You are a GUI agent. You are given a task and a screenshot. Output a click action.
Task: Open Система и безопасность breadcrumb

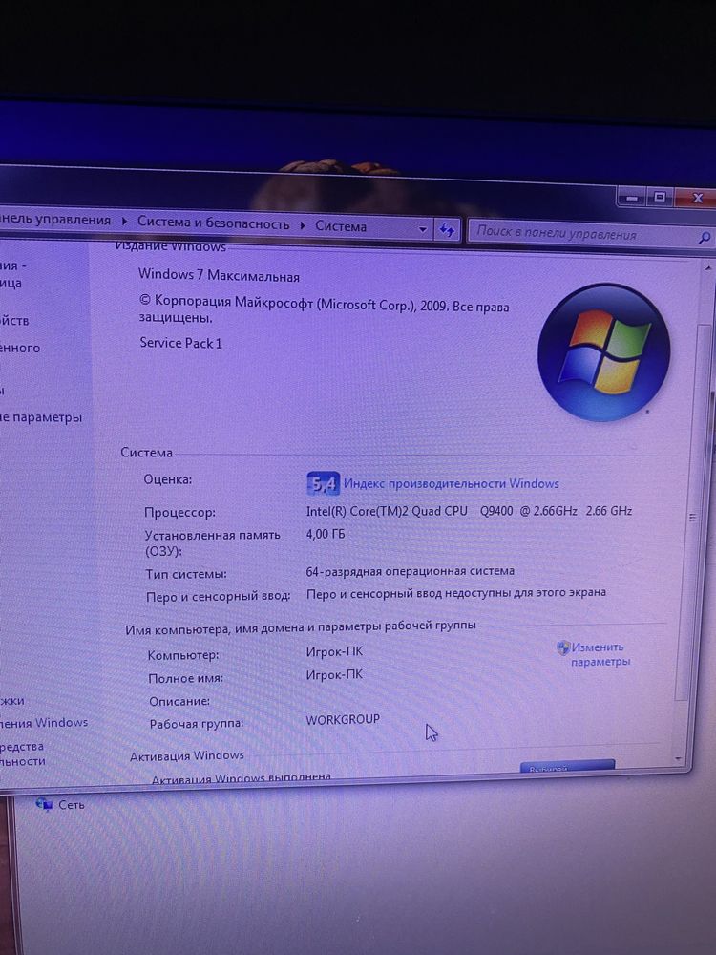coord(213,223)
